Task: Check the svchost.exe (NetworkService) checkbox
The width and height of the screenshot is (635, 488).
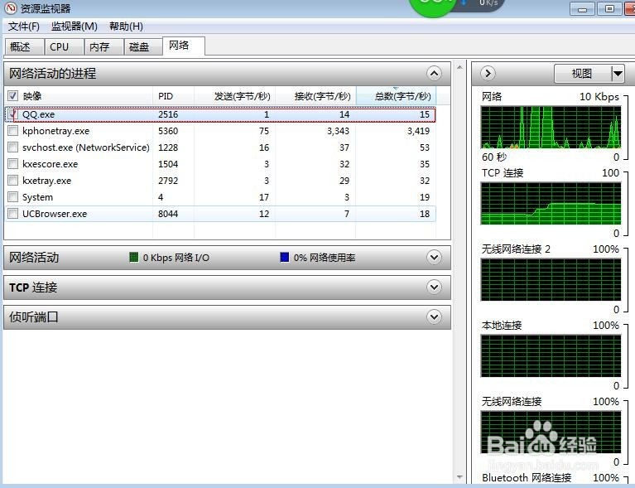Action: [12, 147]
